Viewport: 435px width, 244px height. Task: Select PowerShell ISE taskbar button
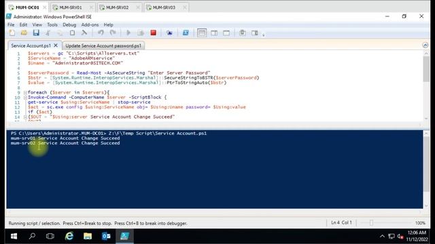[x=124, y=236]
